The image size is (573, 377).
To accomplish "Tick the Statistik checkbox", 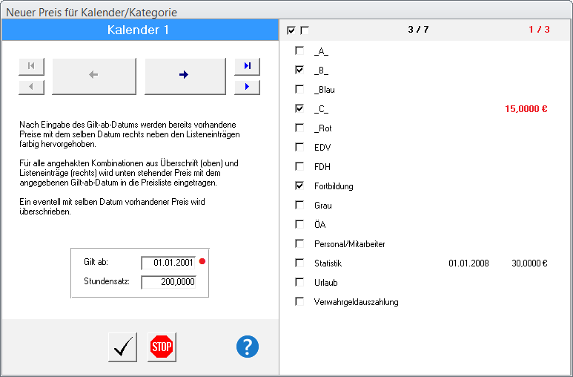I will 299,263.
